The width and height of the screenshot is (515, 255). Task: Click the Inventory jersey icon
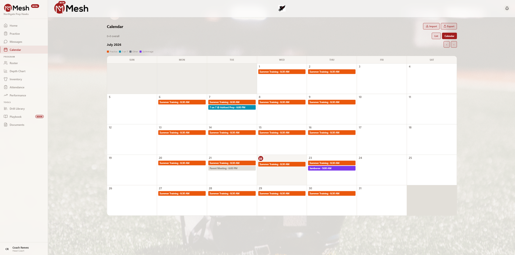click(6, 79)
